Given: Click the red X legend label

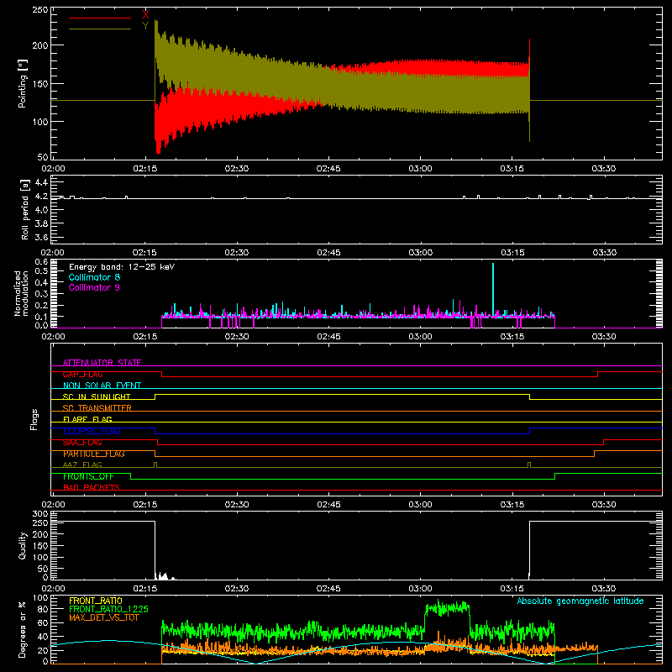Looking at the screenshot, I should (145, 15).
